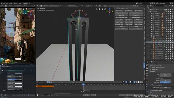Toggle the House_04 collection checkbox

152,21
